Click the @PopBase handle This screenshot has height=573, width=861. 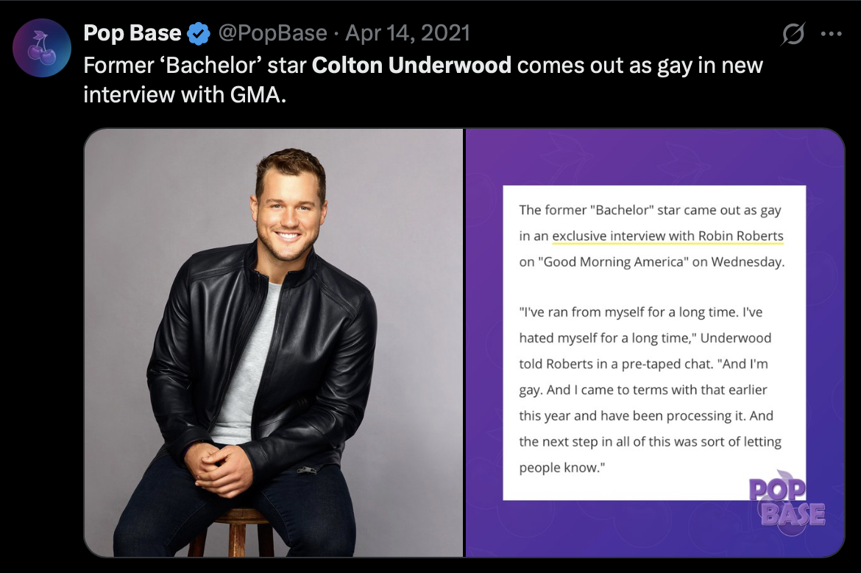pos(272,33)
